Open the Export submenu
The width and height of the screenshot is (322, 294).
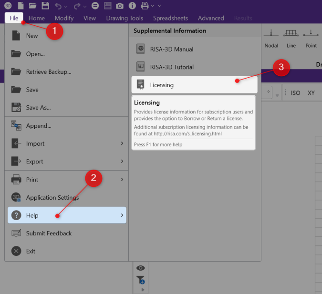click(x=67, y=161)
